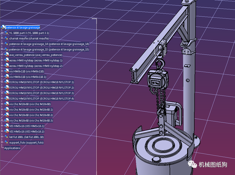235x175 pixels.
Task: Click the root product icon of potence st lavage graissage
Action: click(3, 27)
